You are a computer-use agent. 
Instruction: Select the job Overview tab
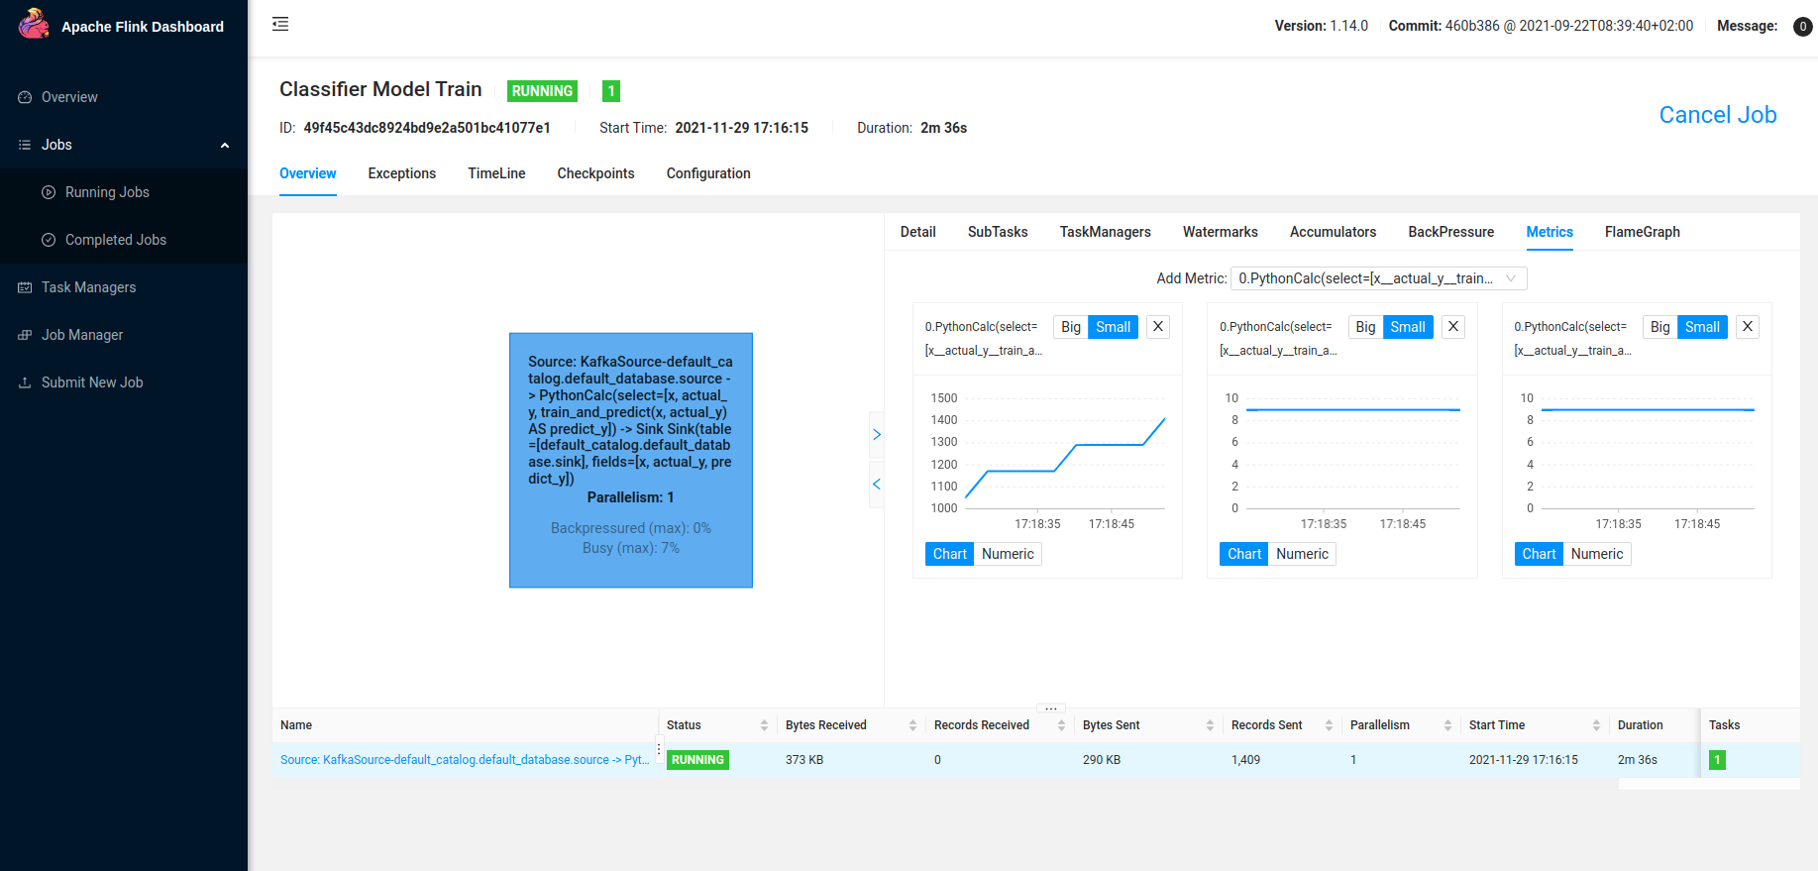[308, 173]
